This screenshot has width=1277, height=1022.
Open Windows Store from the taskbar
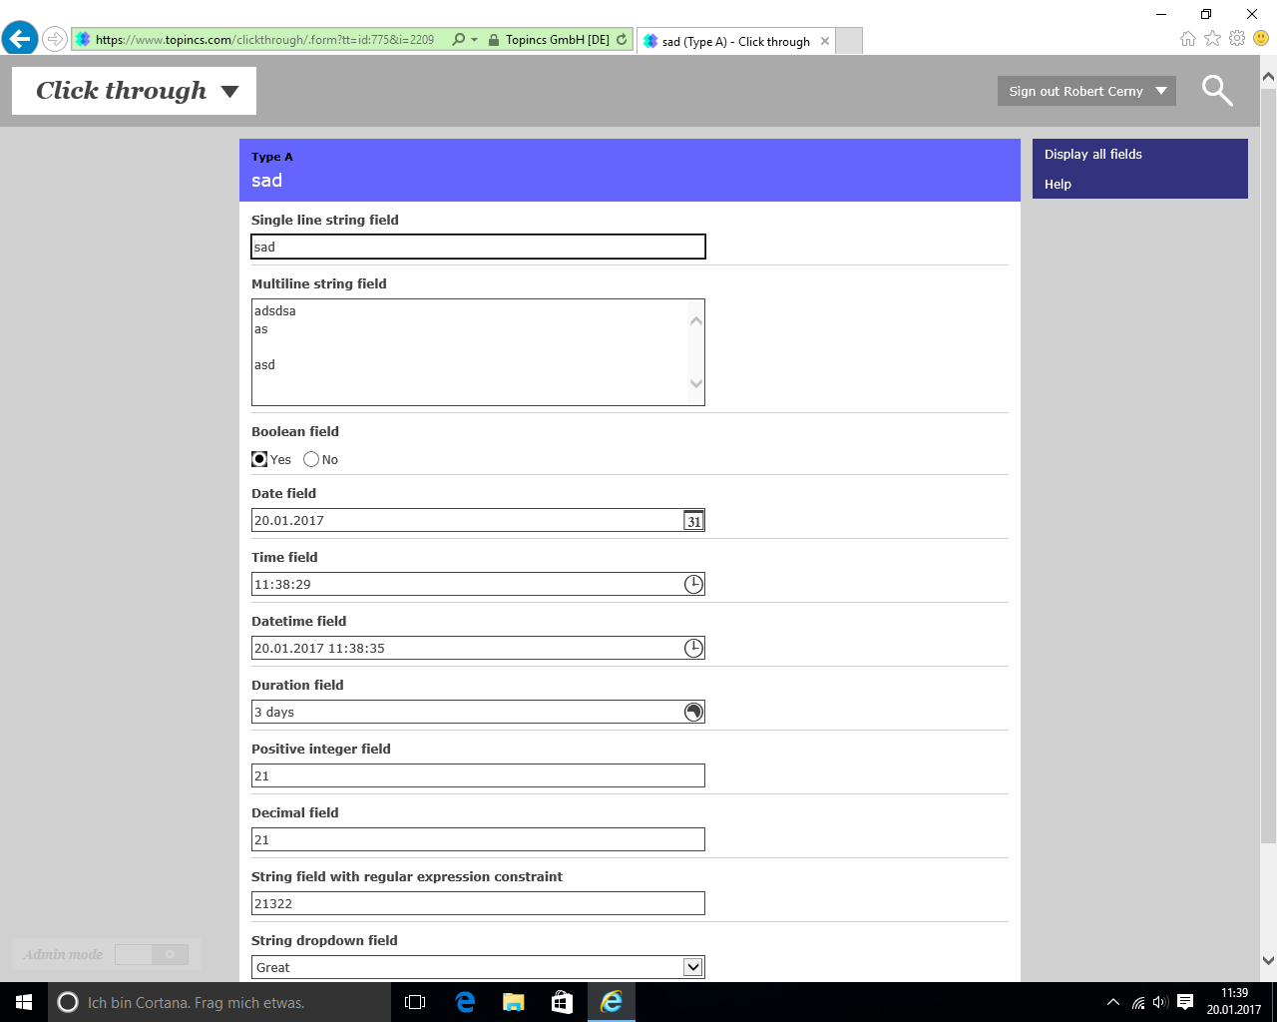point(562,1002)
